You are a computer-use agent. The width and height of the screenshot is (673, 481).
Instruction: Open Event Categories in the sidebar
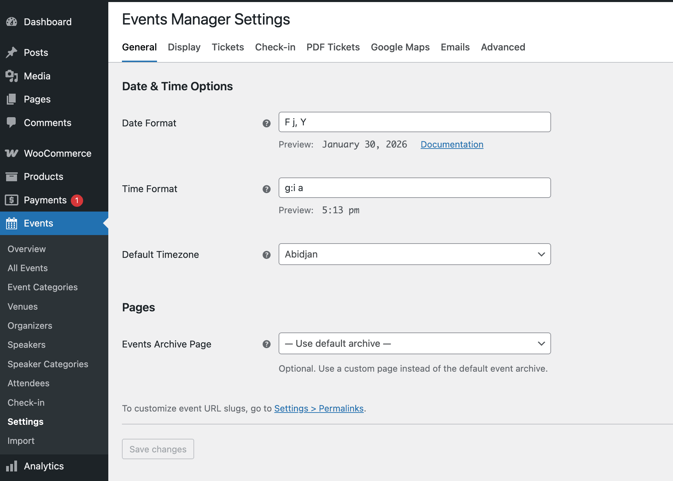43,287
